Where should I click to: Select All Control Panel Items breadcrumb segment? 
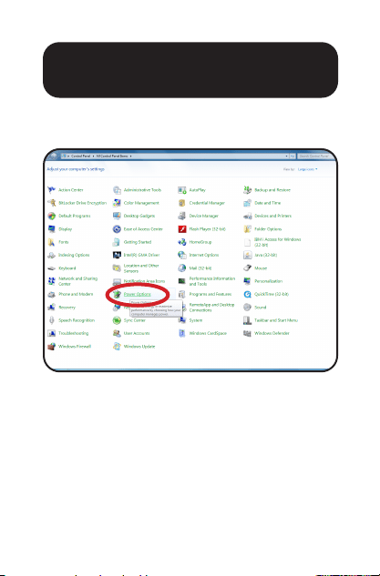112,157
